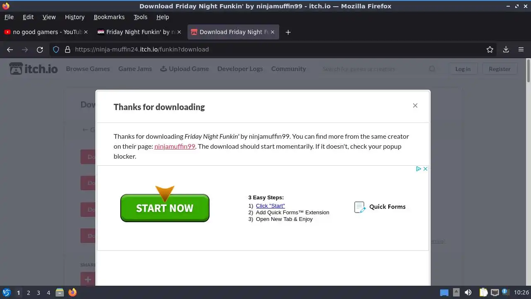Screen dimensions: 531x299
Task: Click the Quick Forms ad logo
Action: pos(380,207)
